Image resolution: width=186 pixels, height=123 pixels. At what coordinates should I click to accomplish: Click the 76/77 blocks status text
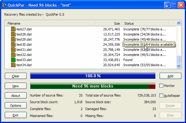pos(145,29)
